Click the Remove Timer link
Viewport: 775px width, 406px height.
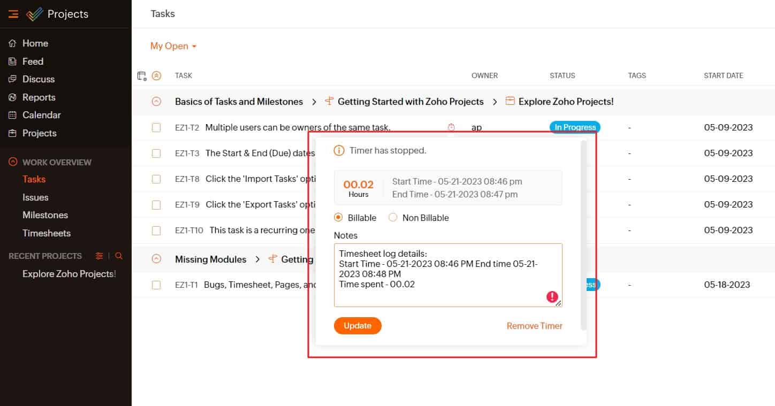[x=535, y=326]
